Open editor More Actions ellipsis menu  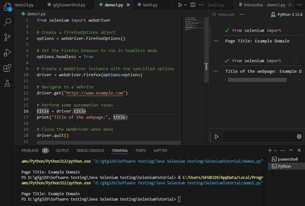[x=201, y=5]
